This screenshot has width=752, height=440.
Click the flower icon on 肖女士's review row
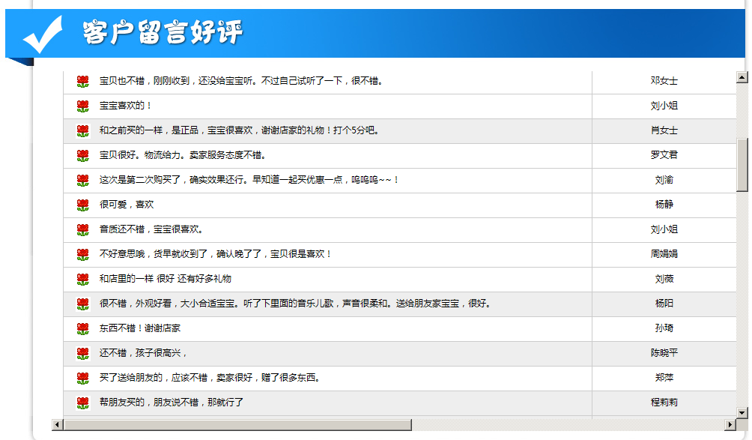(82, 130)
